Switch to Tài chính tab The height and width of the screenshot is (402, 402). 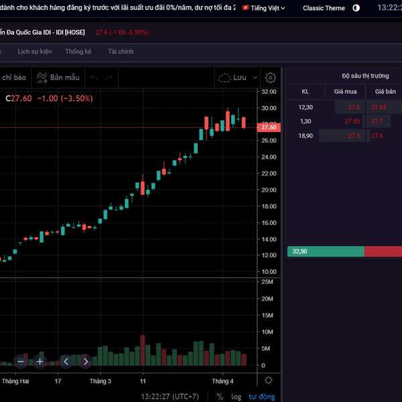(x=121, y=52)
